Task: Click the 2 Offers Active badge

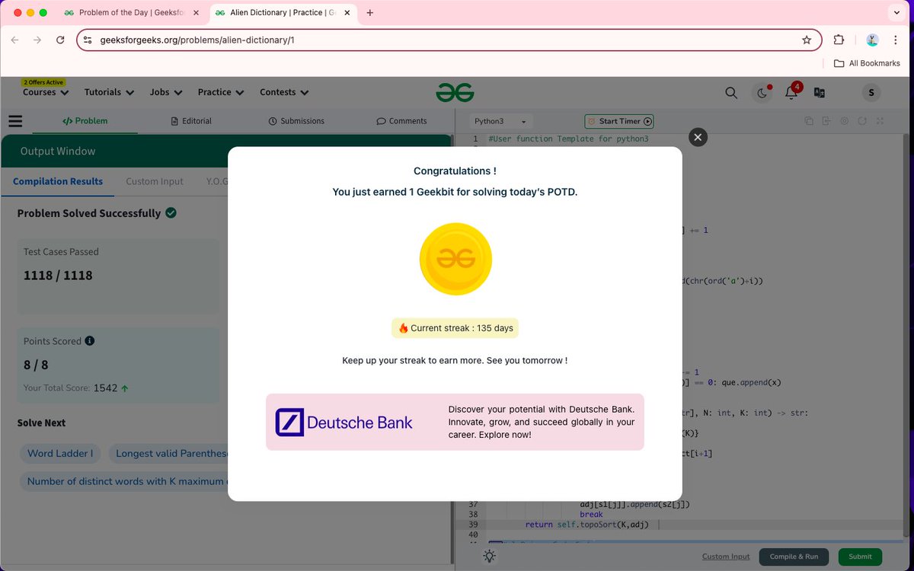Action: click(43, 82)
